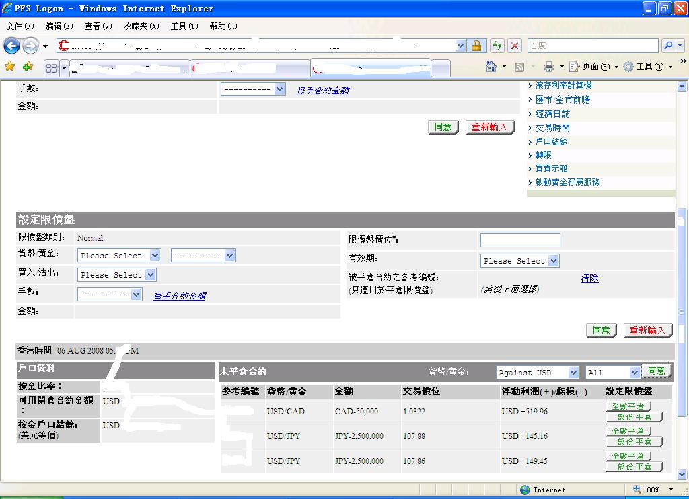Click 部份平倉 for USD/JPY 107.88 contract

tap(634, 442)
